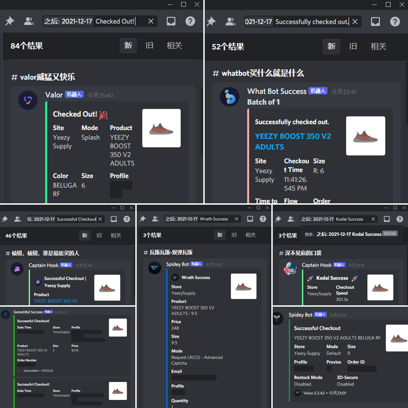Click Batch of 1 text
408x408 pixels.
pyautogui.click(x=263, y=102)
